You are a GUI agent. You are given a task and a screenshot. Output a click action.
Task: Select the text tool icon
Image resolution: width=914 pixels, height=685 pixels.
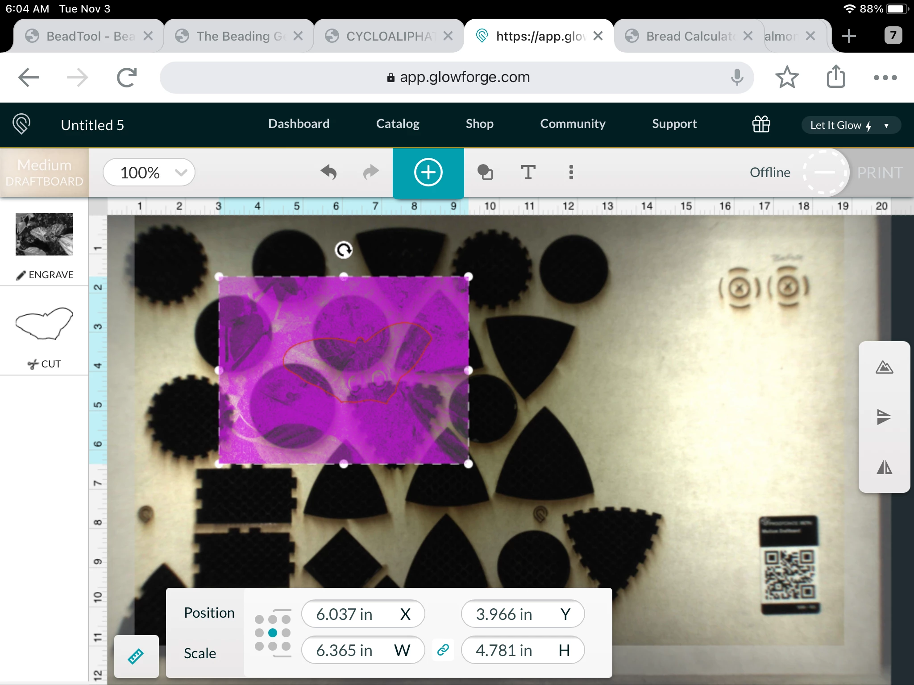click(528, 173)
